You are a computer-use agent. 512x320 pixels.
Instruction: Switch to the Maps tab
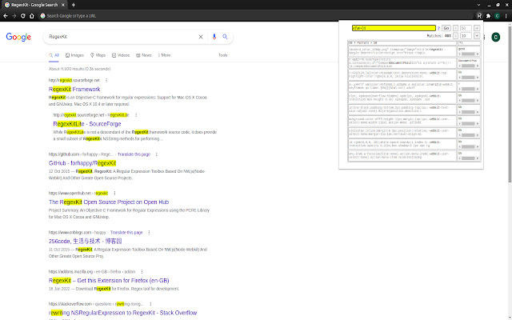coord(98,55)
